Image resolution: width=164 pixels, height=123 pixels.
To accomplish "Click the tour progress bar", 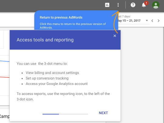I will pos(65,114).
